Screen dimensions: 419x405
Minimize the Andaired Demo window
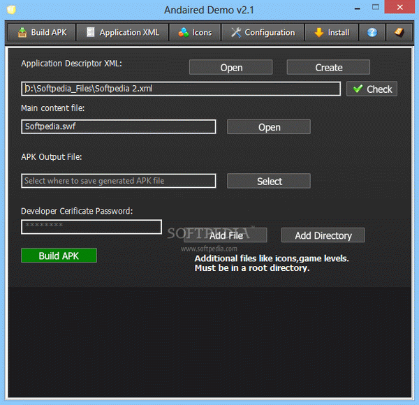tap(358, 8)
